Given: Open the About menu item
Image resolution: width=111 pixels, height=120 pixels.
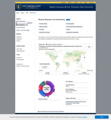Looking at the screenshot, I should tap(22, 13).
